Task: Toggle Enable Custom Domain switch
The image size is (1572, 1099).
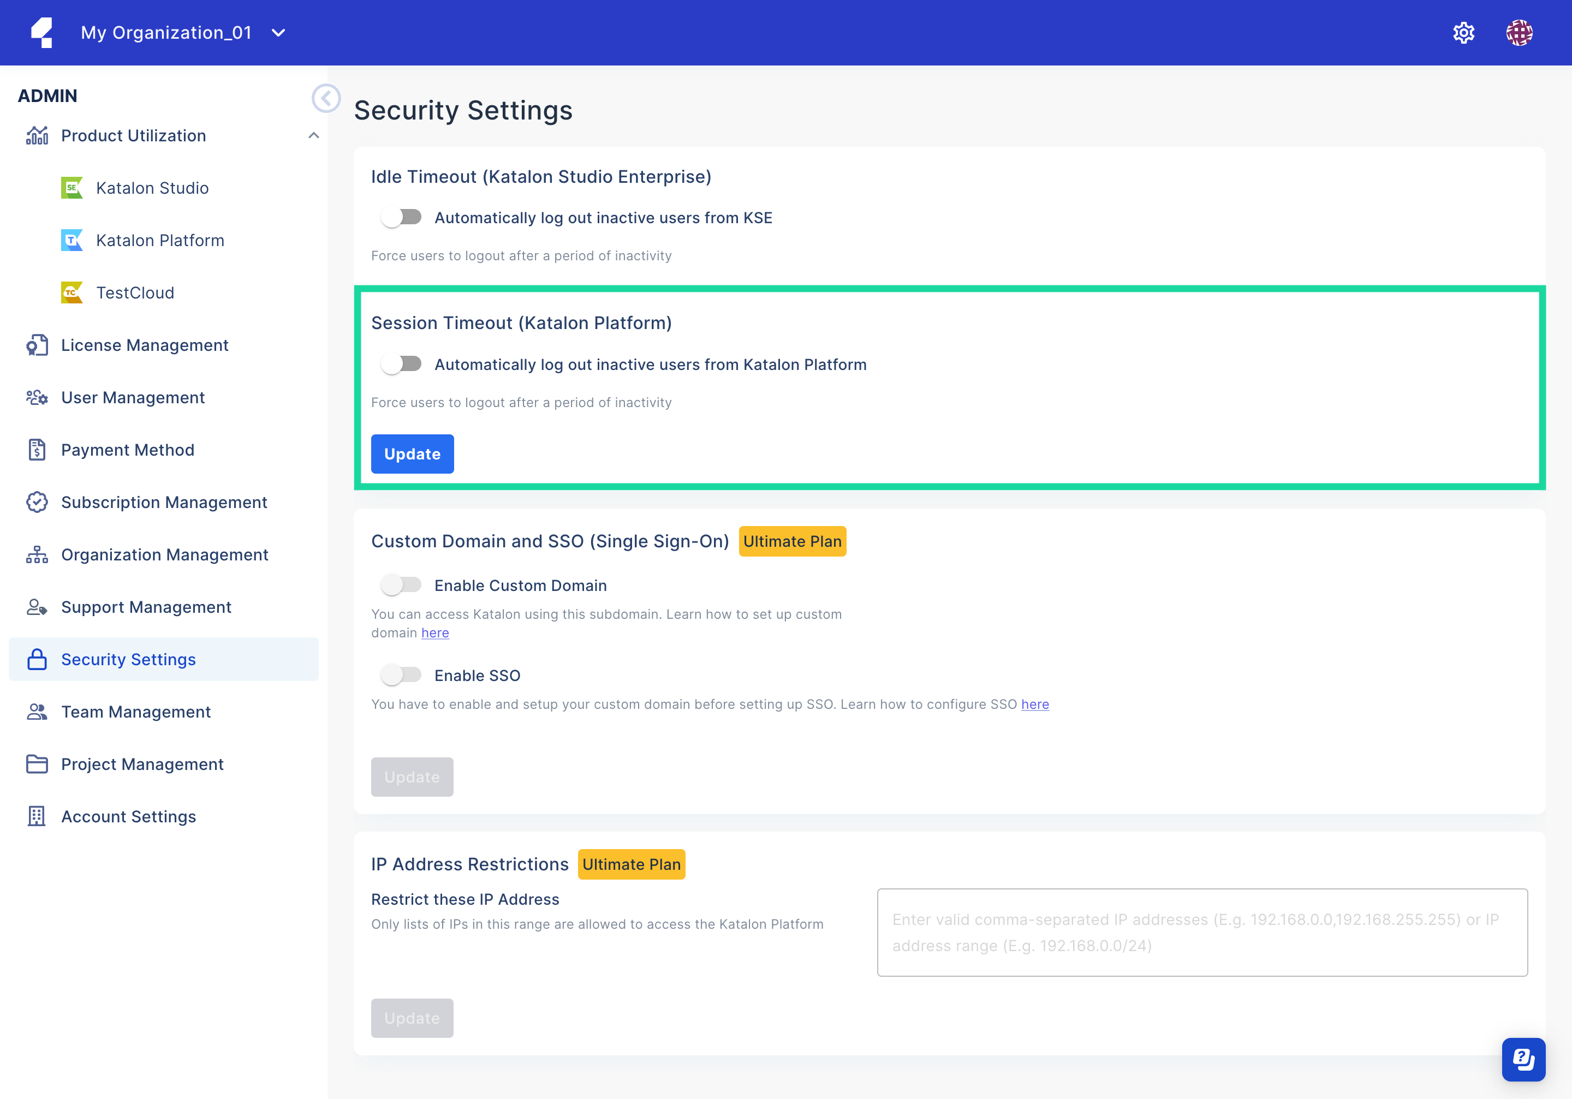Action: 401,585
